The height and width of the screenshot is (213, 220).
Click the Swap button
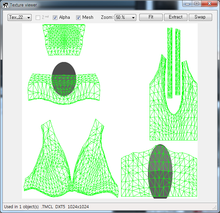pos(200,17)
